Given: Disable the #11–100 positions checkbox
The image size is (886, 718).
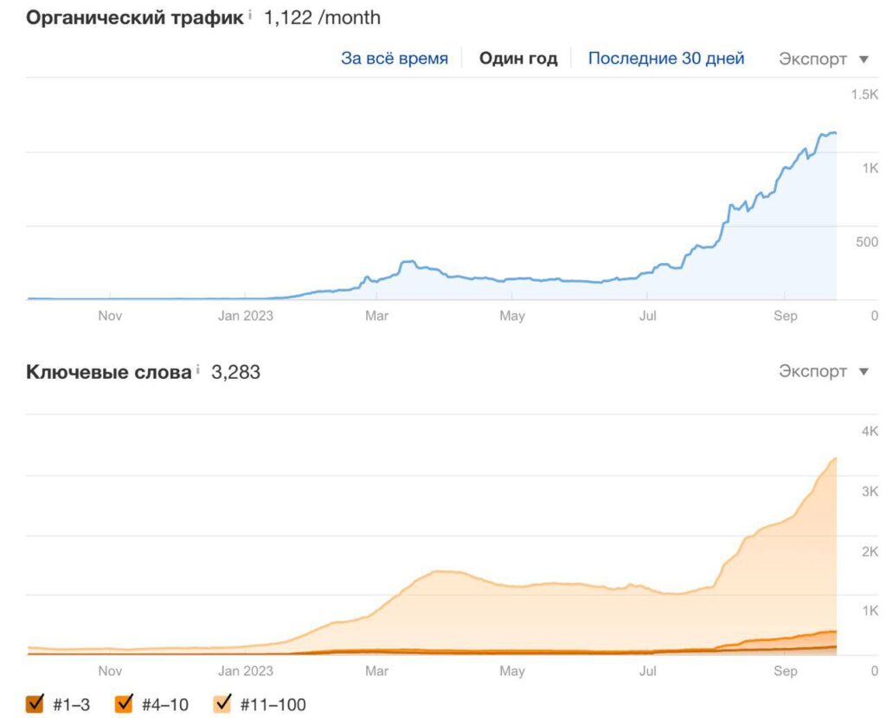Looking at the screenshot, I should (222, 703).
